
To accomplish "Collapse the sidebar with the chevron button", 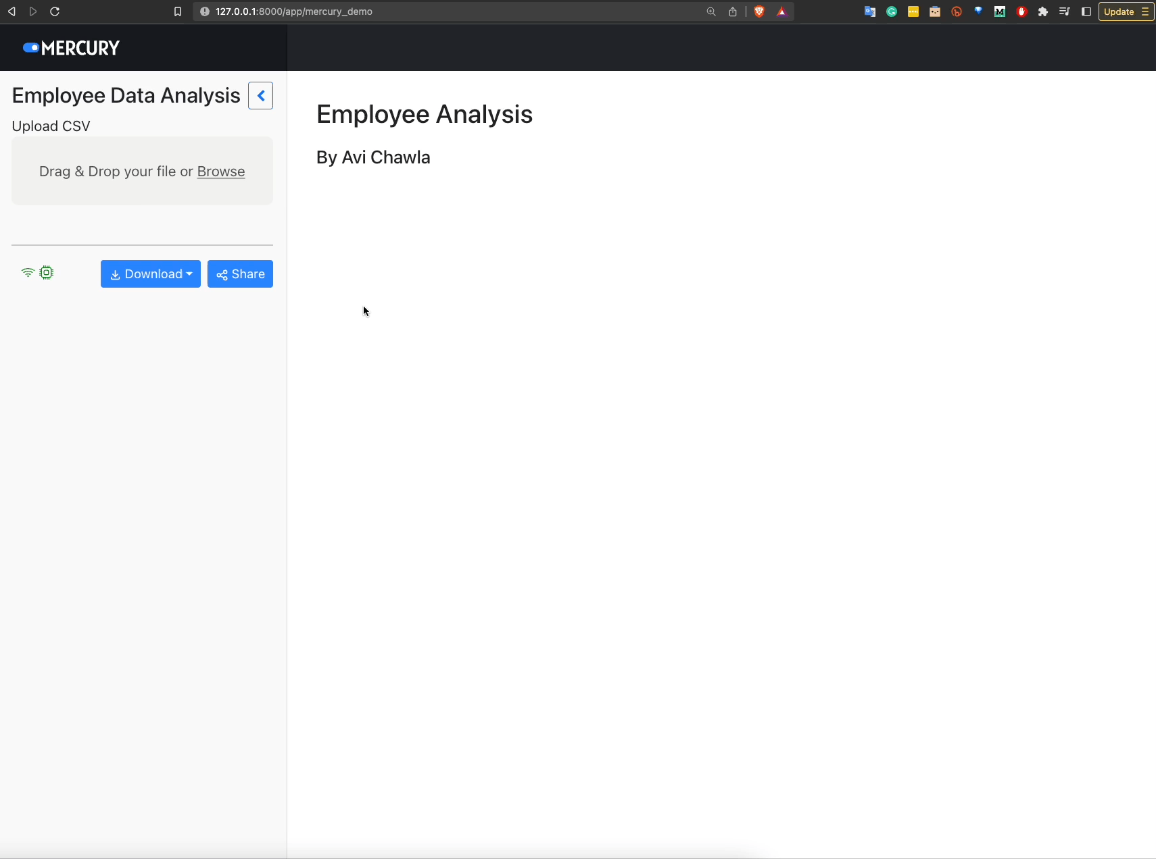I will pos(260,96).
